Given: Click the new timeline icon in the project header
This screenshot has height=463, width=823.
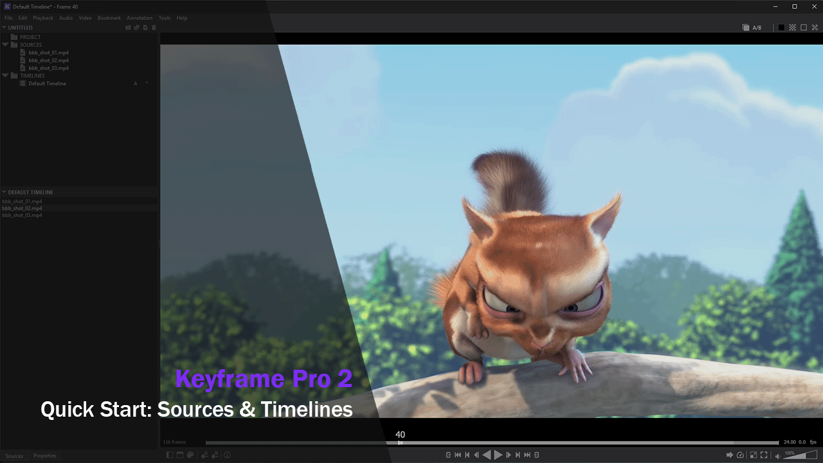Looking at the screenshot, I should [x=145, y=28].
